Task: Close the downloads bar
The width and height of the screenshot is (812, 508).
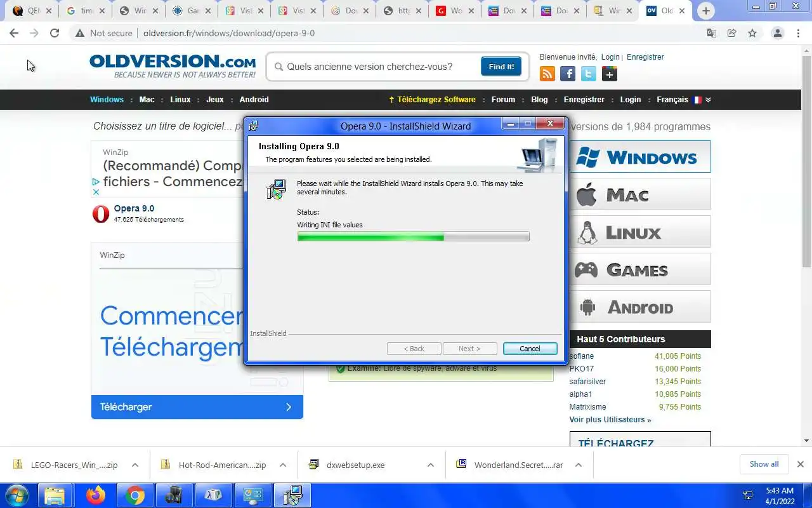Action: [x=800, y=464]
